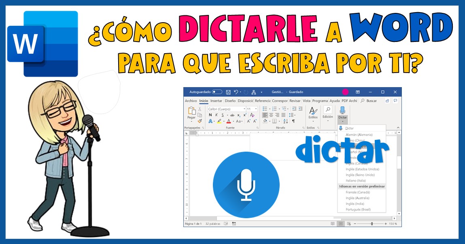Open the Ayuda tab

point(335,101)
